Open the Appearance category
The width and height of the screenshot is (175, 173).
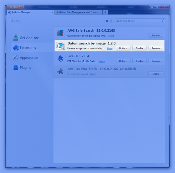point(32,58)
